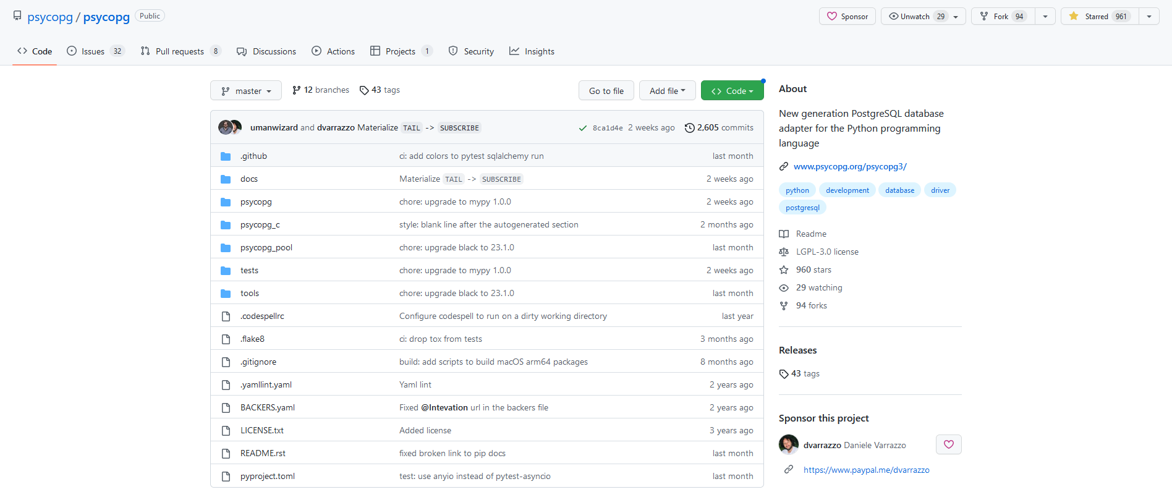
Task: Sponsor dvarrazzo with the heart button
Action: (x=949, y=444)
